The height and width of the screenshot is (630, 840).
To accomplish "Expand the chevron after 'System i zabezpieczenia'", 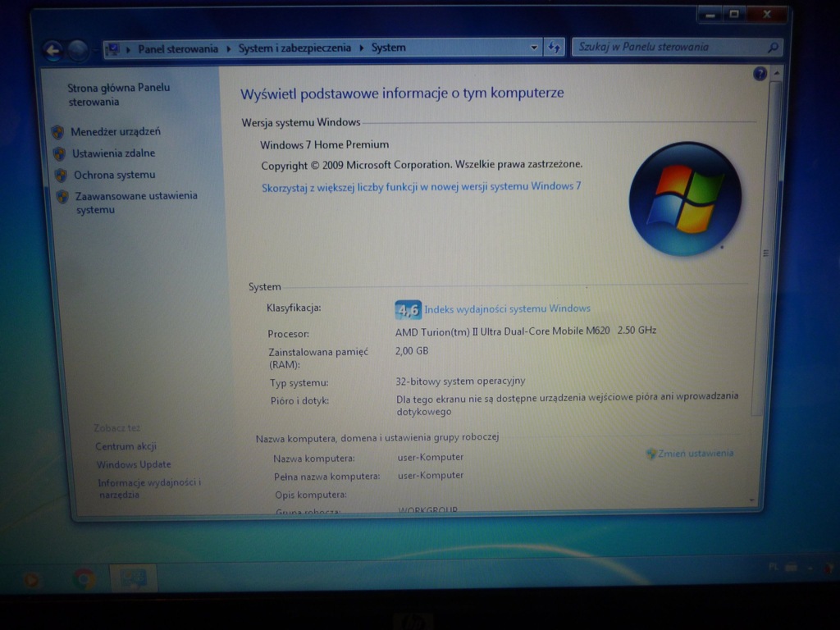I will [361, 48].
